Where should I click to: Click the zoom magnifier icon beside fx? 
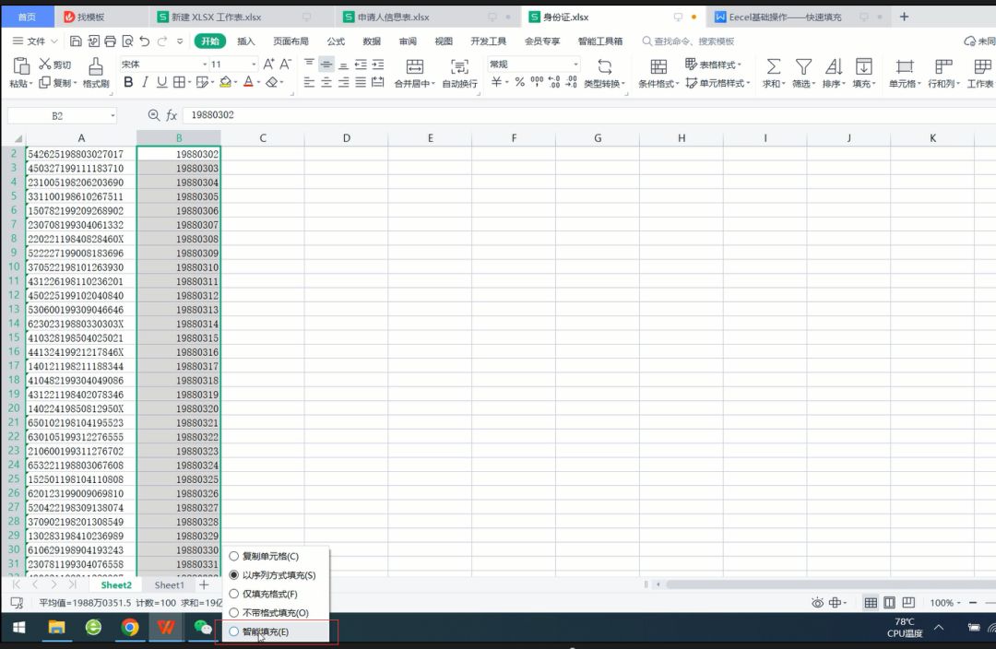tap(154, 115)
